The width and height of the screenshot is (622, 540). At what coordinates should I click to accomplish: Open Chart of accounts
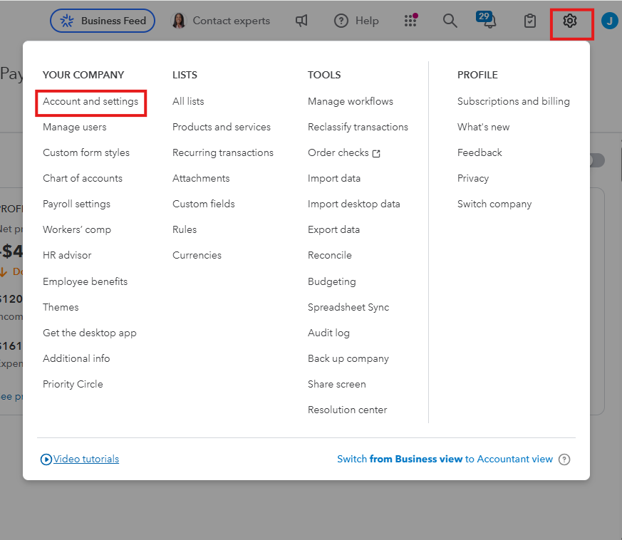point(83,179)
